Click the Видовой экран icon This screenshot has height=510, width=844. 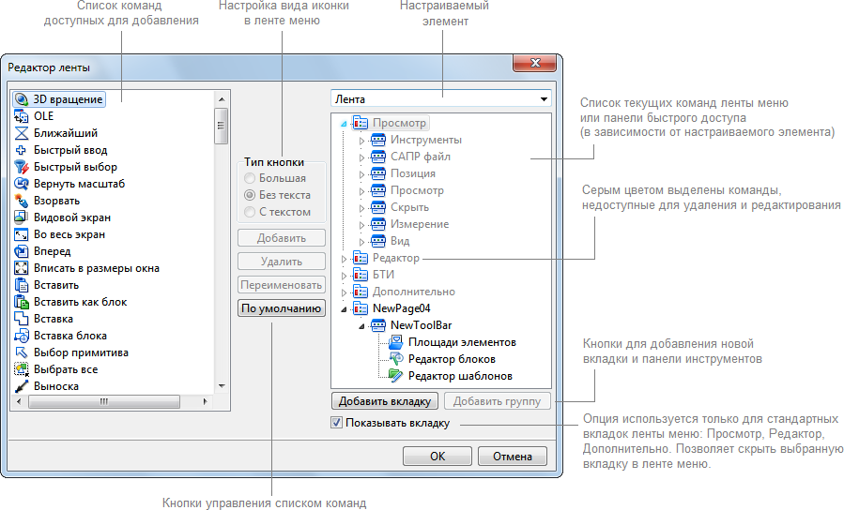point(21,217)
